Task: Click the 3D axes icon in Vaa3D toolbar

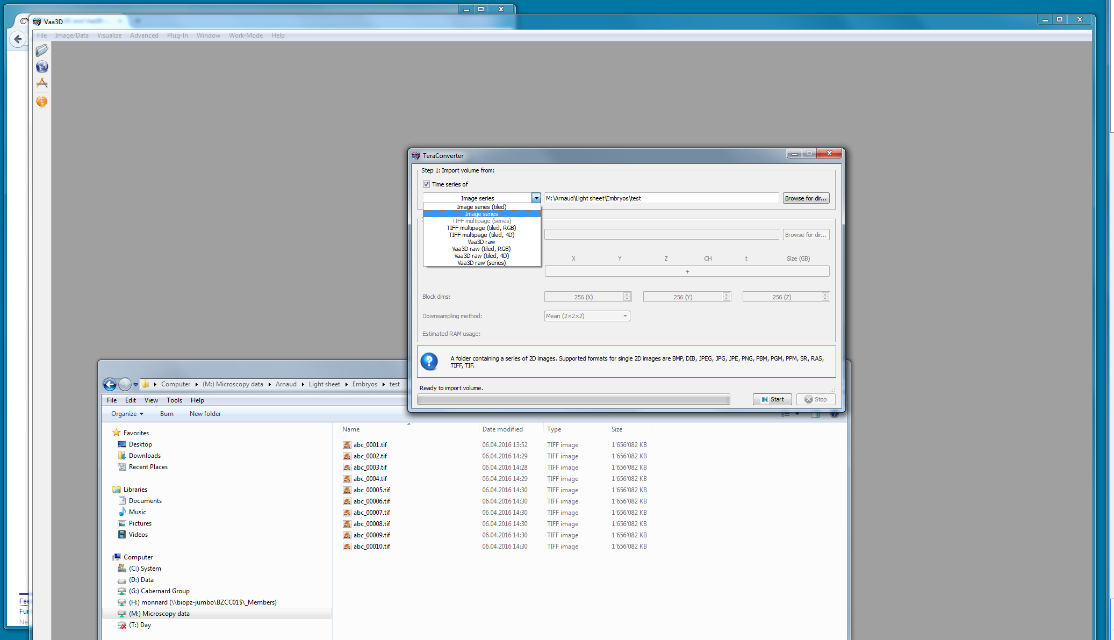Action: 42,83
